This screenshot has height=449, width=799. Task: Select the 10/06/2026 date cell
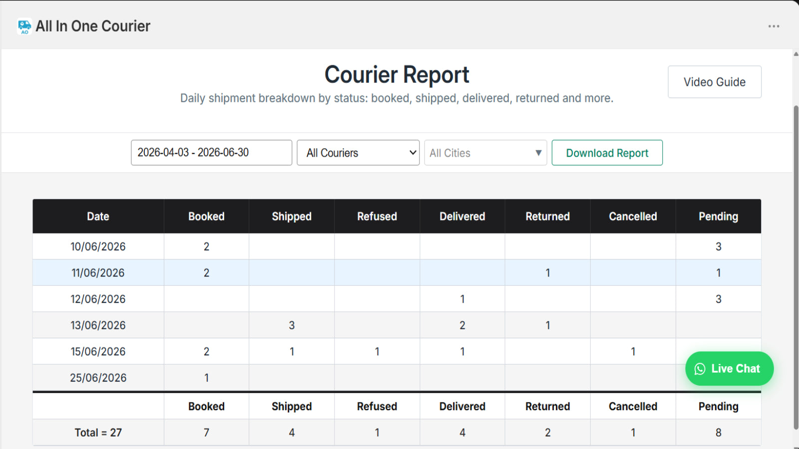tap(98, 246)
